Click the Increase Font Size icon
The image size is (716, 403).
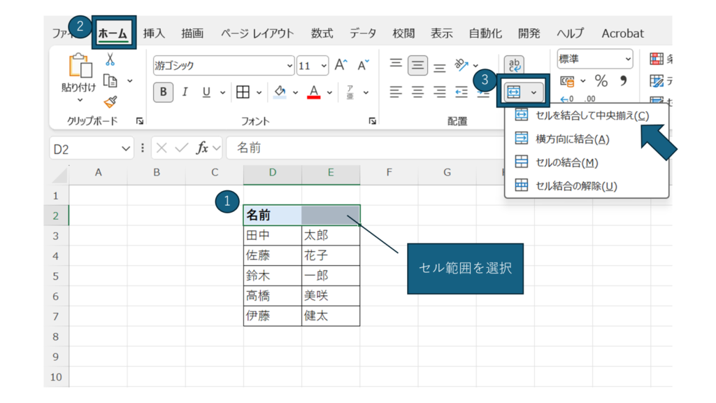341,66
